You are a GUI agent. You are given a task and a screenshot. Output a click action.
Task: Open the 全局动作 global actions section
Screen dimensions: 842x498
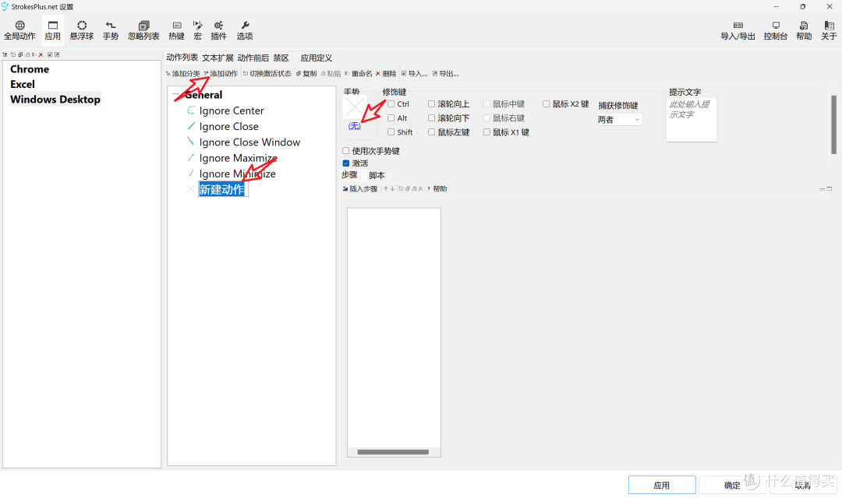[19, 30]
